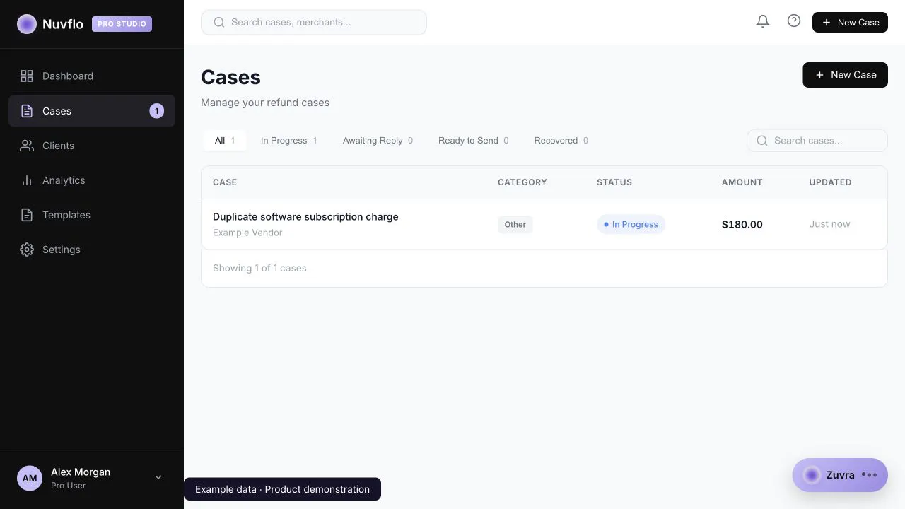This screenshot has height=509, width=905.
Task: Click the Example Vendor text
Action: tap(247, 233)
